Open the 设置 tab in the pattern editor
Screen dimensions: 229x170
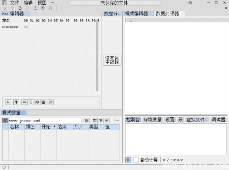point(170,120)
